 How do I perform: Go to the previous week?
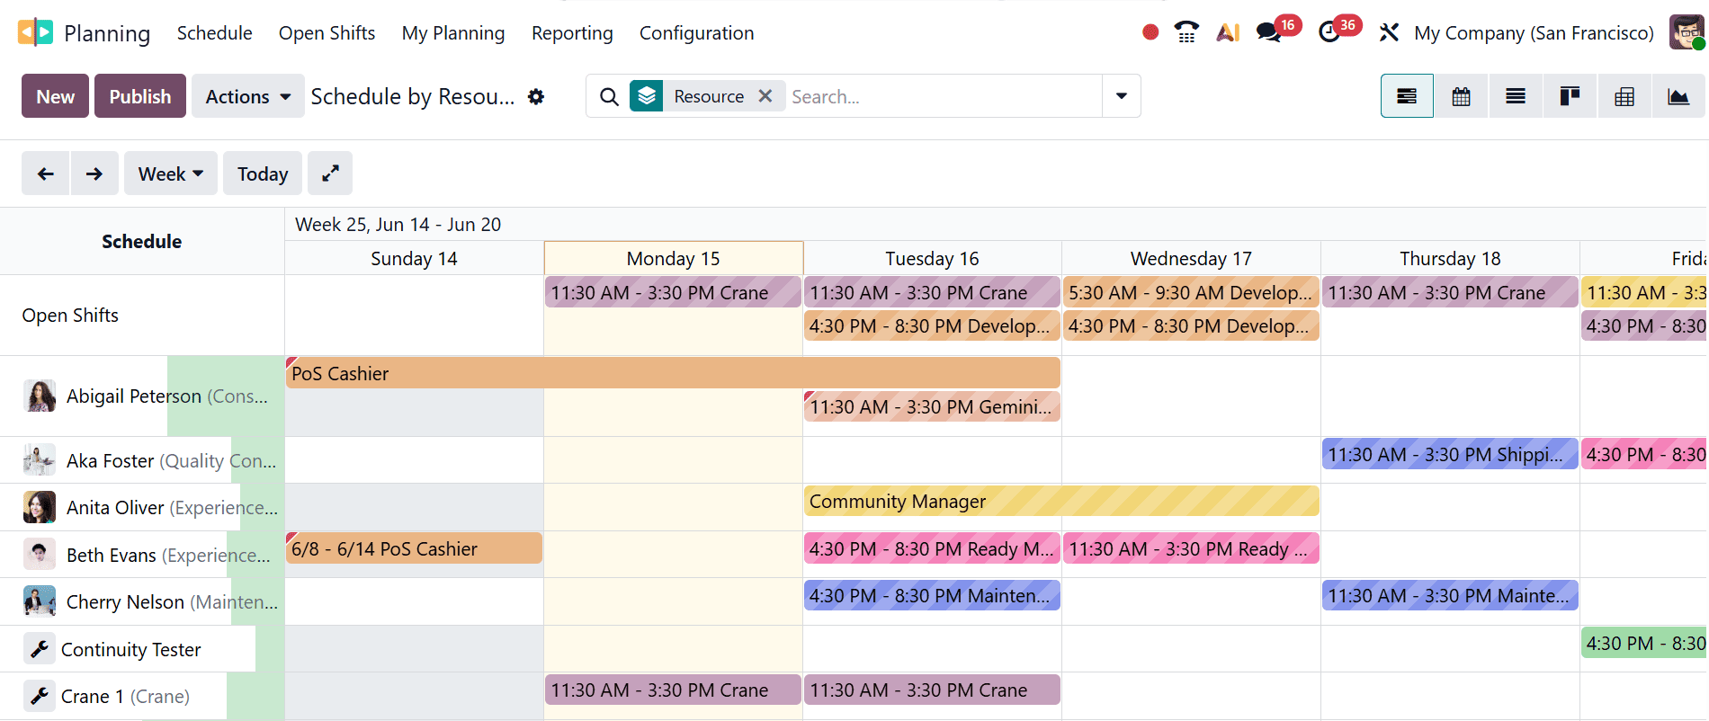45,174
